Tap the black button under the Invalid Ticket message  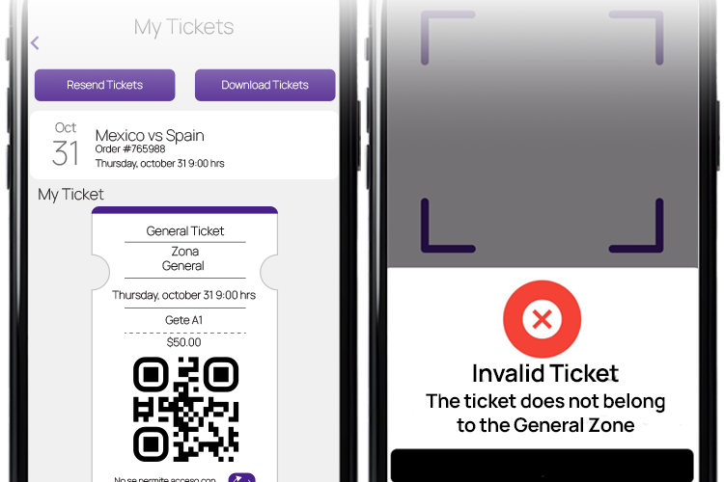point(543,466)
